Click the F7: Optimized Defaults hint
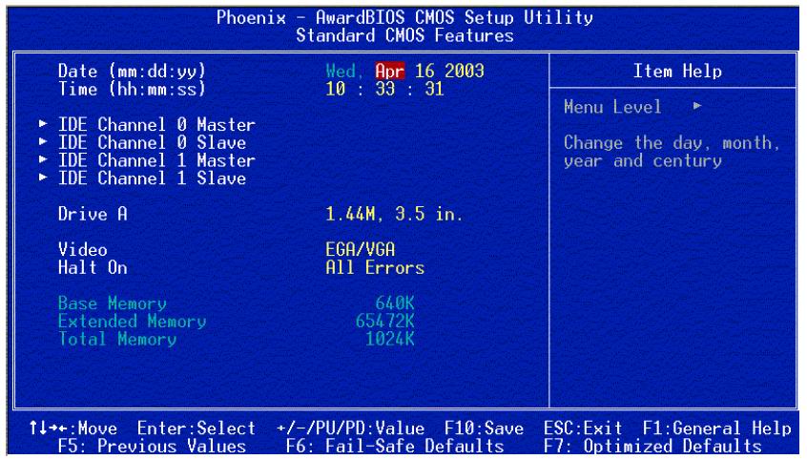Screen dimensions: 807x460 pos(652,446)
